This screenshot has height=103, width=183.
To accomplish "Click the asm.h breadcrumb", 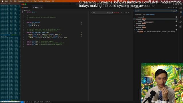I will [x=25, y=10].
